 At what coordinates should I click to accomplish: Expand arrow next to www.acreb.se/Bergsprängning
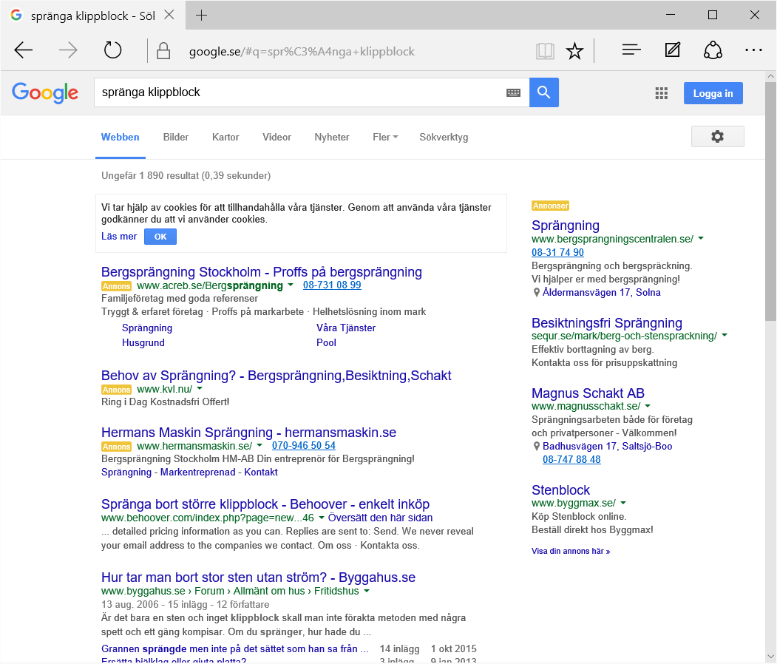click(291, 285)
